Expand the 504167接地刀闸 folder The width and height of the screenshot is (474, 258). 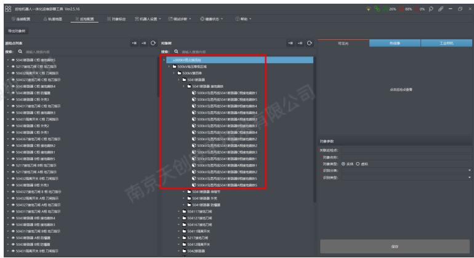click(179, 225)
